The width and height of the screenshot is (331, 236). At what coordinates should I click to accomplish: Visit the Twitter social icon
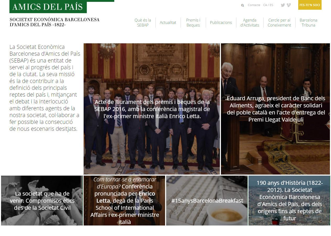(283, 5)
